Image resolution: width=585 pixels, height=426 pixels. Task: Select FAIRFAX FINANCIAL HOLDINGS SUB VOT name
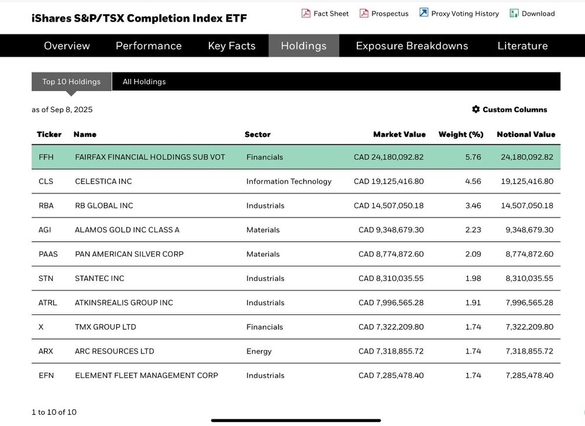[150, 157]
